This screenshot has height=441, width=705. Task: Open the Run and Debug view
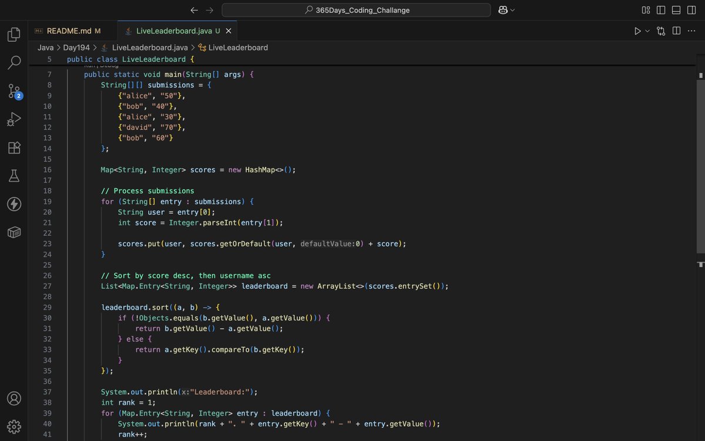tap(14, 119)
